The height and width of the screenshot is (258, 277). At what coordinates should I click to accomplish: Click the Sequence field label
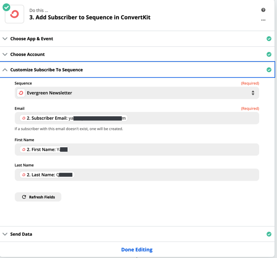(23, 83)
